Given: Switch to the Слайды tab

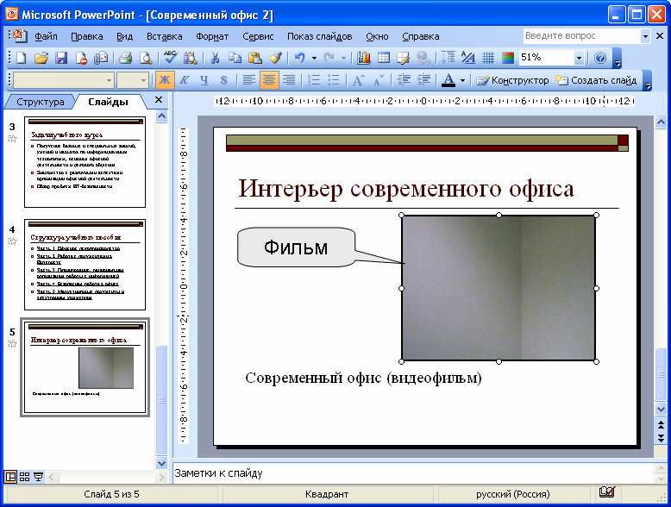Looking at the screenshot, I should pyautogui.click(x=109, y=102).
